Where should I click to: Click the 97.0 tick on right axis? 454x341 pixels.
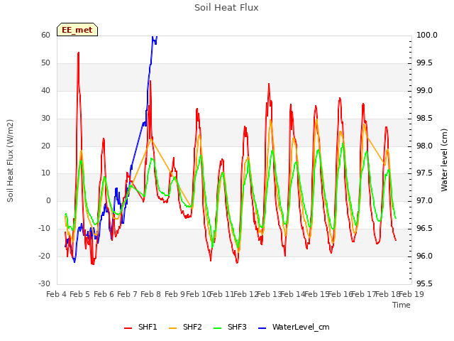click(x=424, y=201)
